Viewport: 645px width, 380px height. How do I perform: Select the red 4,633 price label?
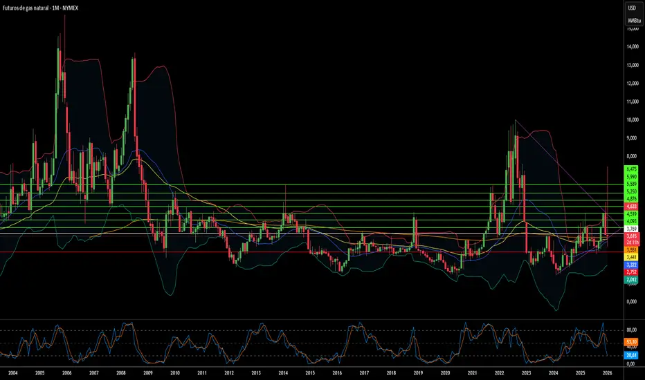pos(631,206)
